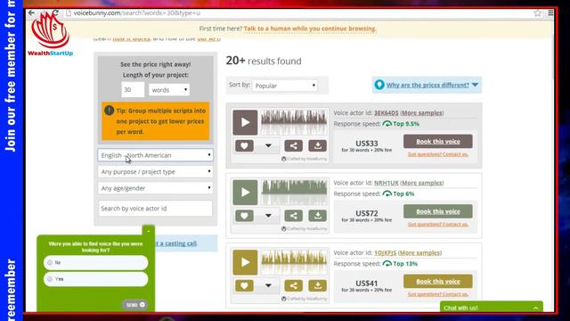
Task: Click Contact us link under US$41 voice
Action: [437, 294]
